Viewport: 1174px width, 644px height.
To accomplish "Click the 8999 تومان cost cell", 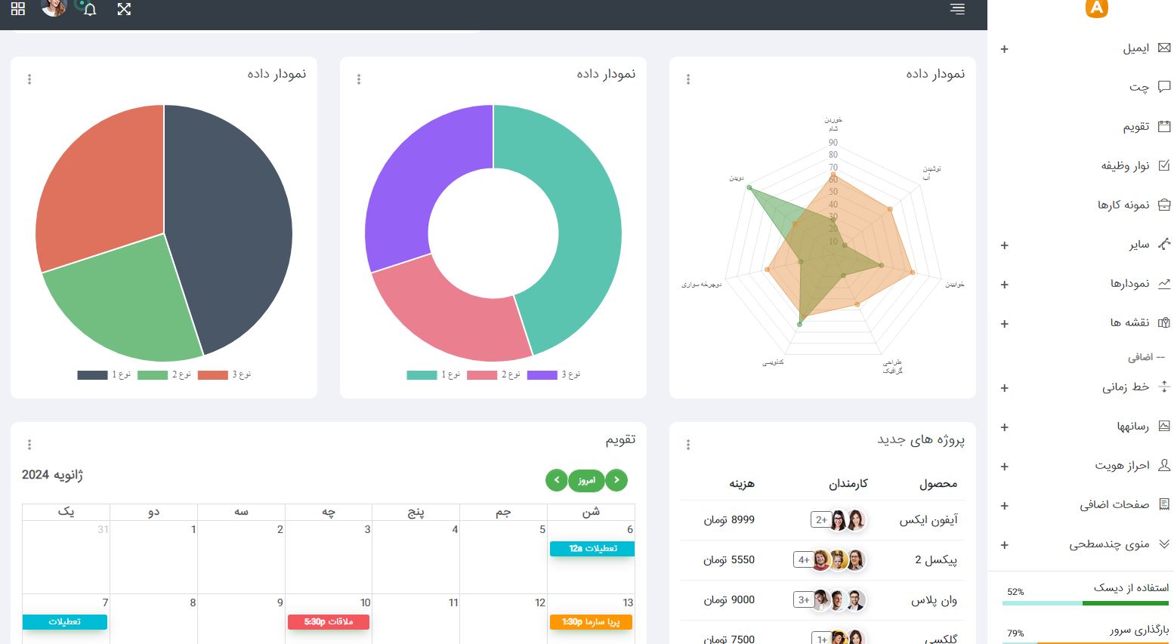I will pyautogui.click(x=729, y=519).
